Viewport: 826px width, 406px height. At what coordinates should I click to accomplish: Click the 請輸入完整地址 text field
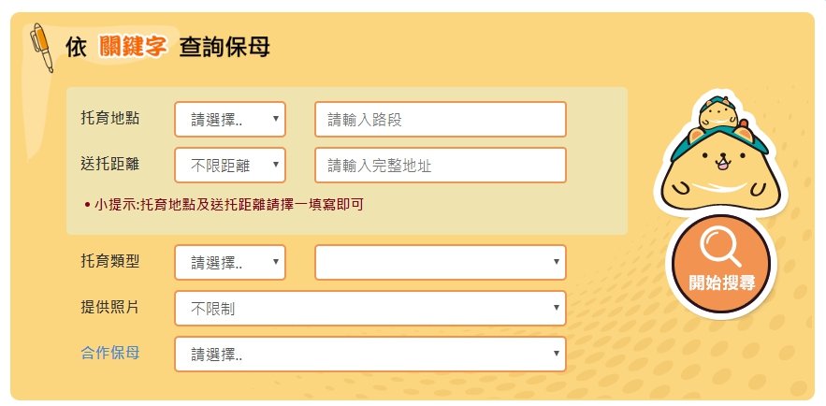[x=441, y=166]
